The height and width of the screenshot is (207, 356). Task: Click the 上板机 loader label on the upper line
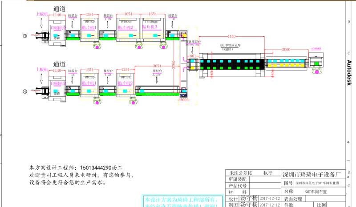[42, 14]
